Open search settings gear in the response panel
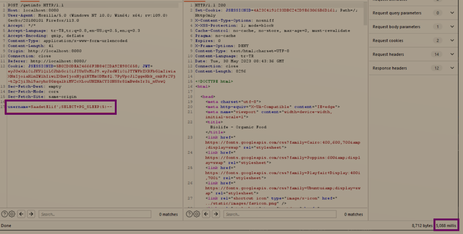 pos(197,214)
